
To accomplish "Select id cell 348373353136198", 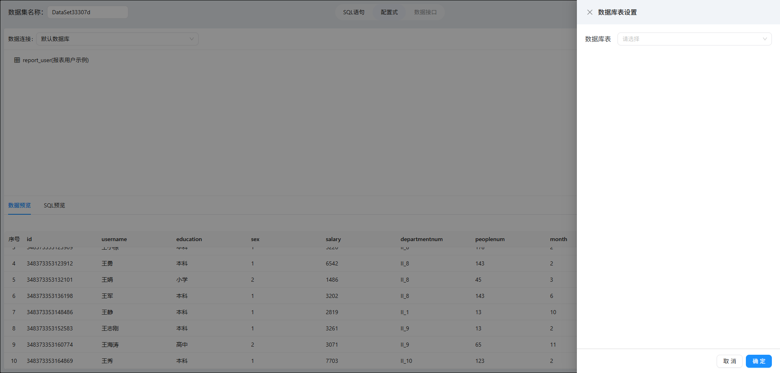I will click(50, 296).
